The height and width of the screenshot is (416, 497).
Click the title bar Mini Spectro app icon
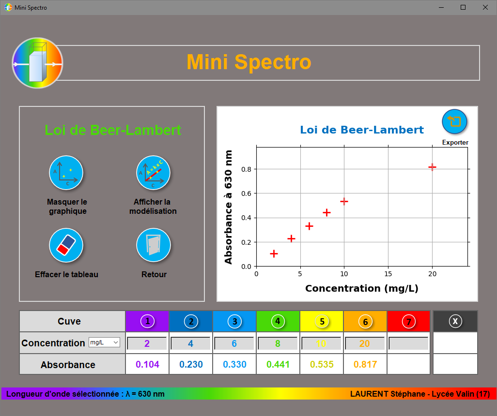(8, 7)
